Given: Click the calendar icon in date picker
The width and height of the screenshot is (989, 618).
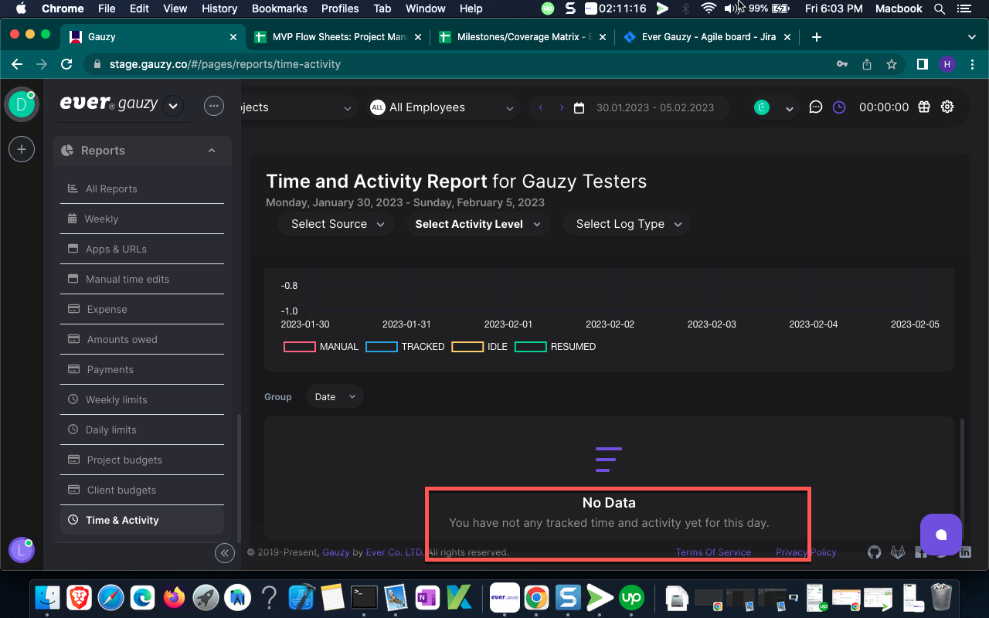Looking at the screenshot, I should pyautogui.click(x=579, y=108).
